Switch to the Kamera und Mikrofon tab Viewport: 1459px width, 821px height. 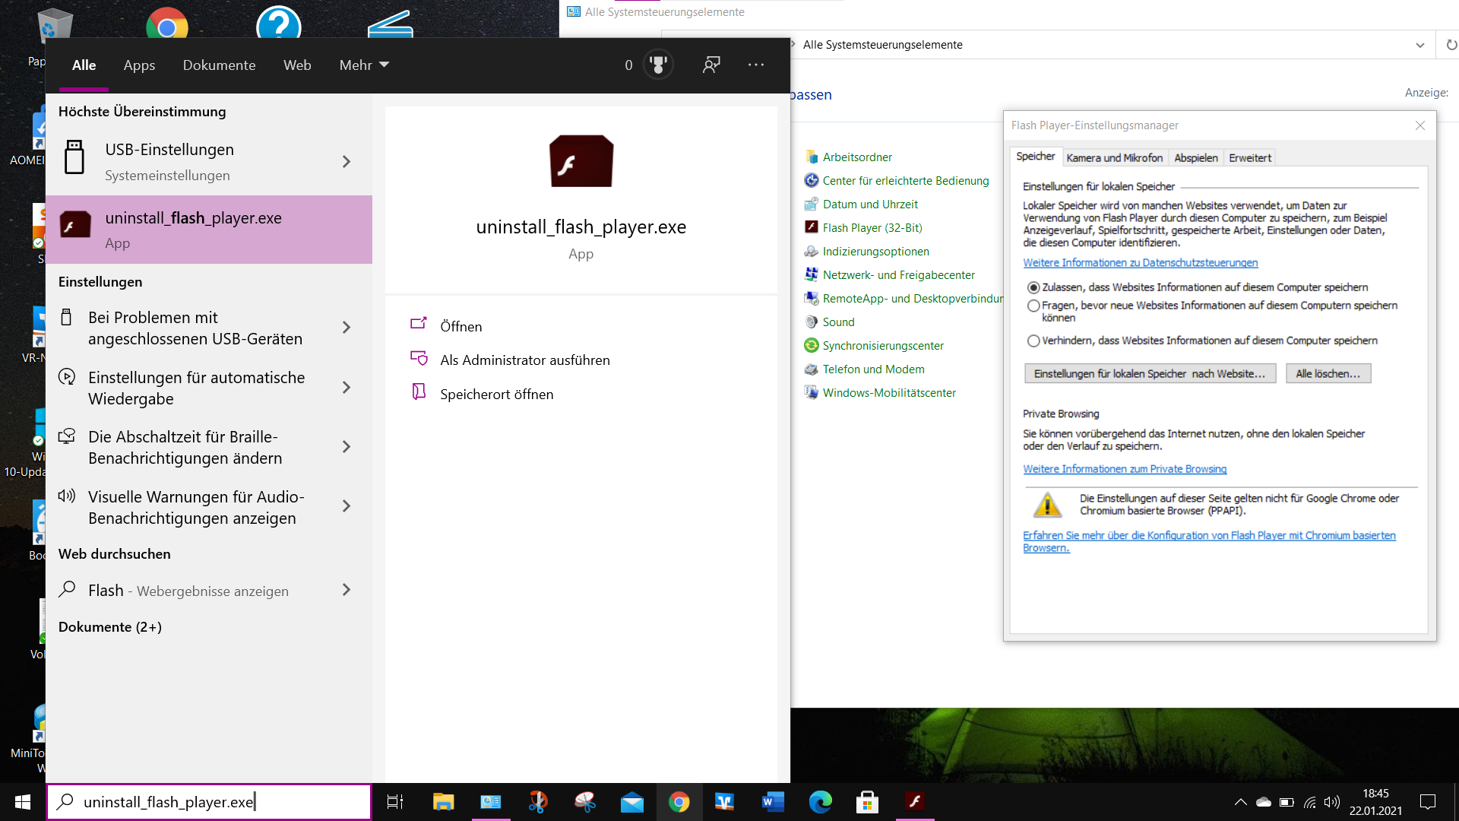(1114, 158)
